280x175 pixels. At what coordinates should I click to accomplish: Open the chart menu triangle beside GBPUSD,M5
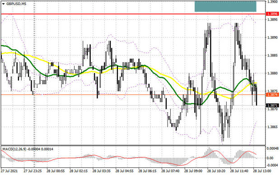(x=4, y=4)
